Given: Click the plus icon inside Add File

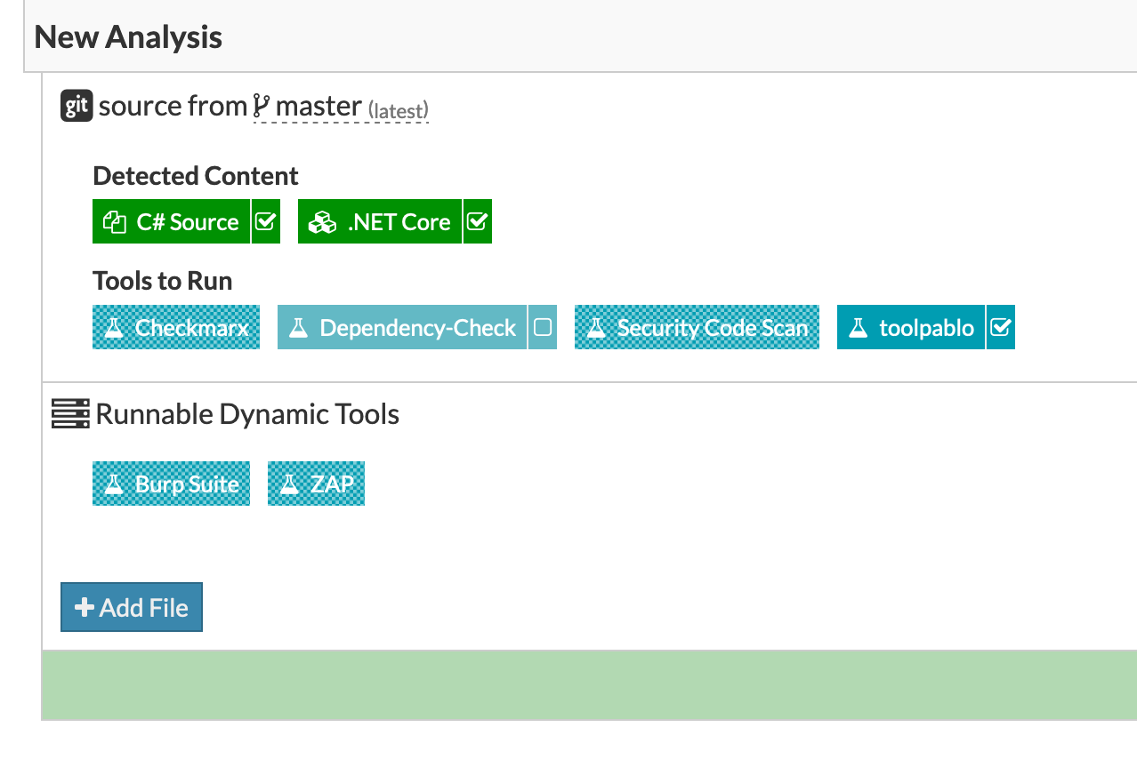Looking at the screenshot, I should point(84,607).
